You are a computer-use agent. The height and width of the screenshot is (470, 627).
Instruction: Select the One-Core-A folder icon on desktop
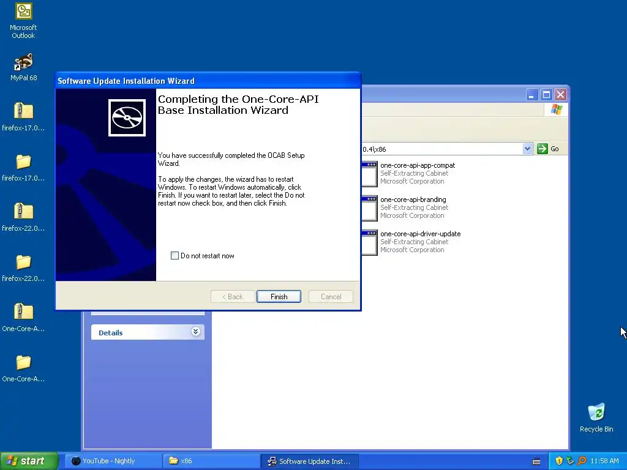23,362
